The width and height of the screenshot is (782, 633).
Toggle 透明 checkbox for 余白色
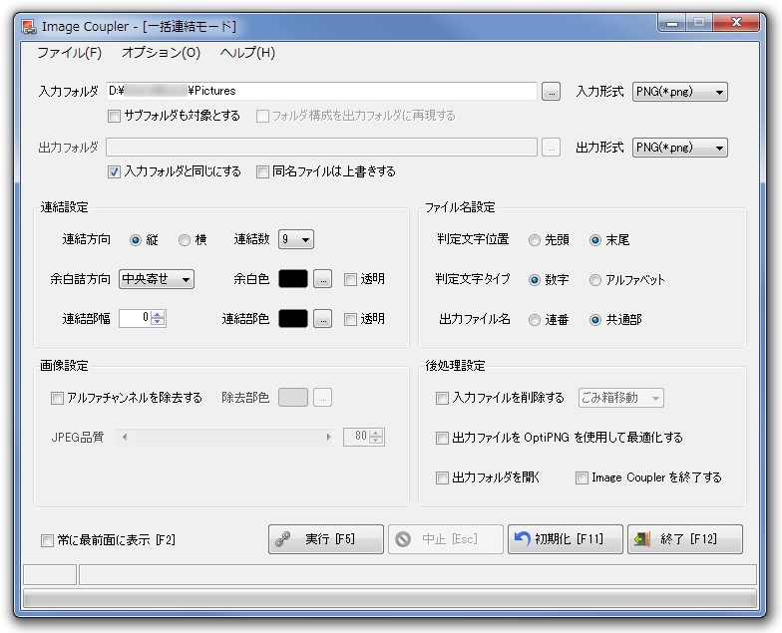pos(351,279)
